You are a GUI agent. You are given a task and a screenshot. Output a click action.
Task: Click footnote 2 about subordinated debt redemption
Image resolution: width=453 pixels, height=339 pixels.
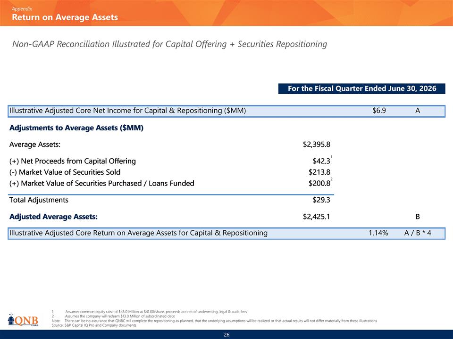113,316
